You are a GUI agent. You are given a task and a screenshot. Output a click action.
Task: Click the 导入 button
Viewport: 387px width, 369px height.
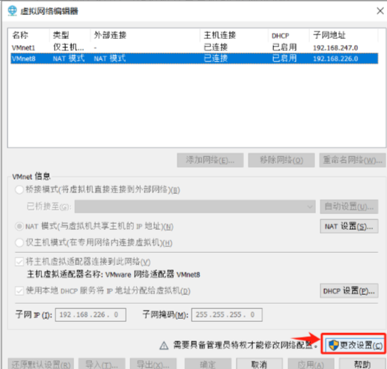pyautogui.click(x=102, y=364)
